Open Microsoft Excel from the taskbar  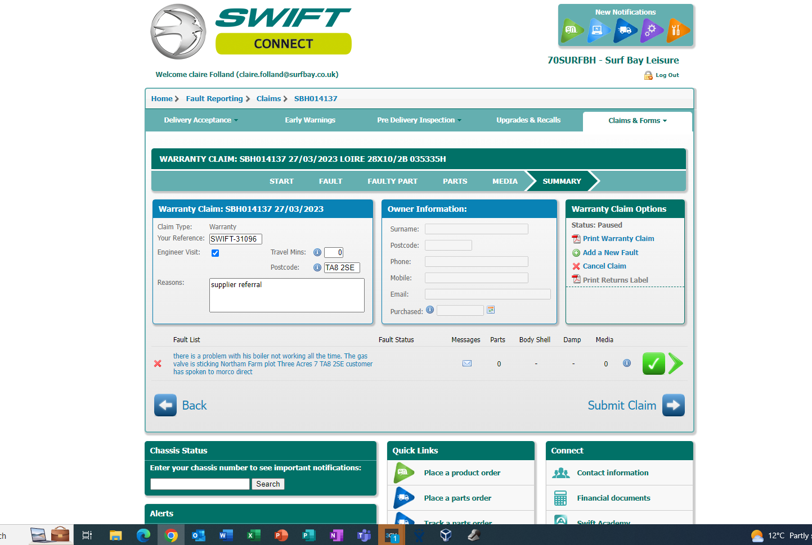(253, 535)
